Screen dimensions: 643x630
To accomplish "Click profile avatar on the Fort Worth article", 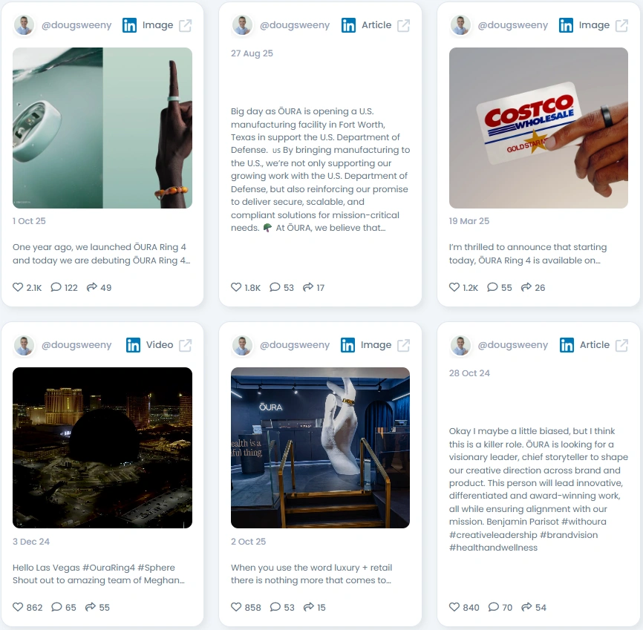I will pyautogui.click(x=242, y=25).
